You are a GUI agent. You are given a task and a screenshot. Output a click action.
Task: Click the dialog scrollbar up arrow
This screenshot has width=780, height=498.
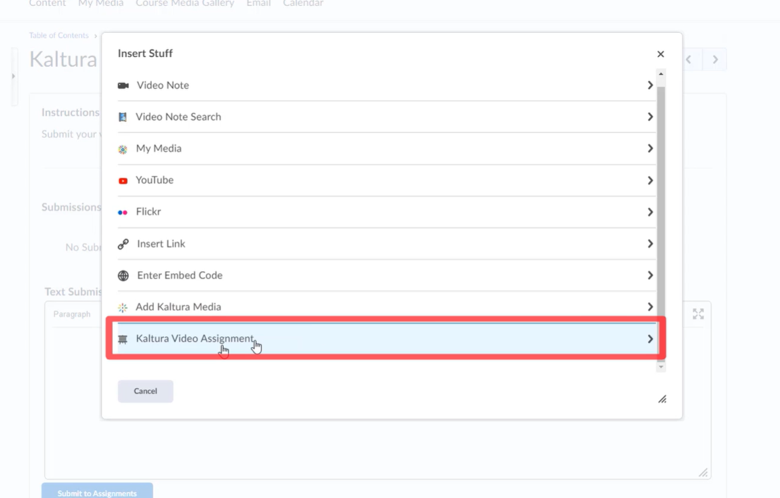tap(661, 74)
